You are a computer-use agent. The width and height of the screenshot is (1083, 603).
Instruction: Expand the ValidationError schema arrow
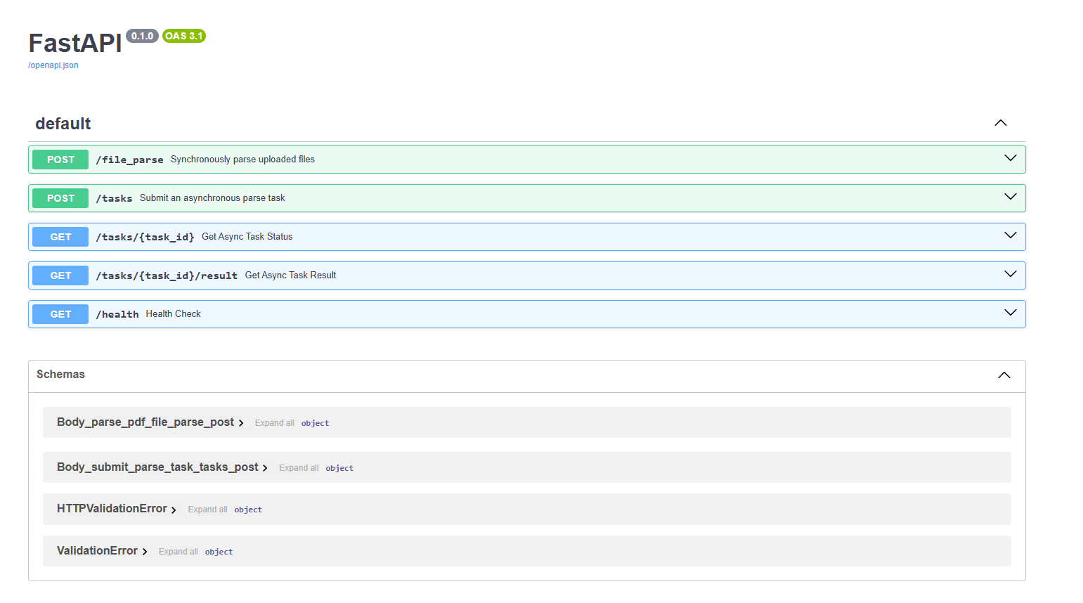pos(145,552)
